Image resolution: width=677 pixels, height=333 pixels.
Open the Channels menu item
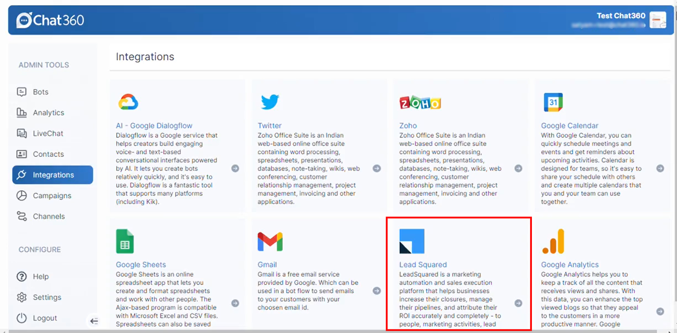[x=49, y=216]
